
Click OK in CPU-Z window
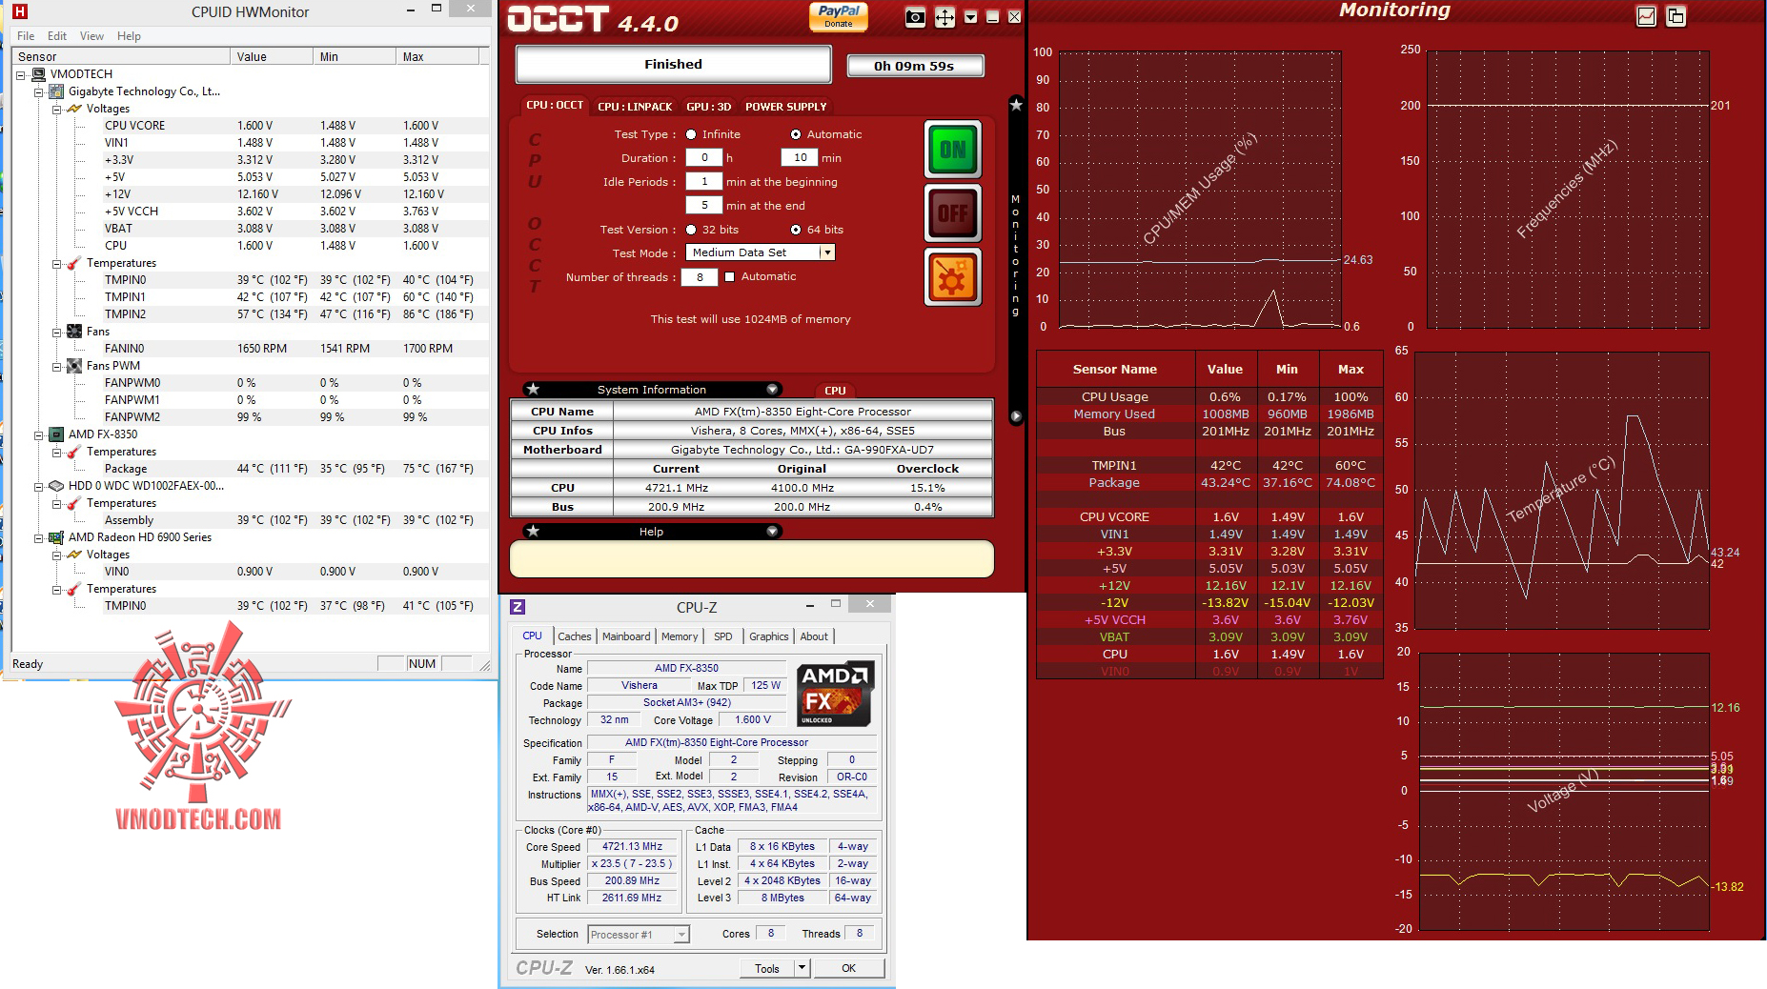coord(849,969)
